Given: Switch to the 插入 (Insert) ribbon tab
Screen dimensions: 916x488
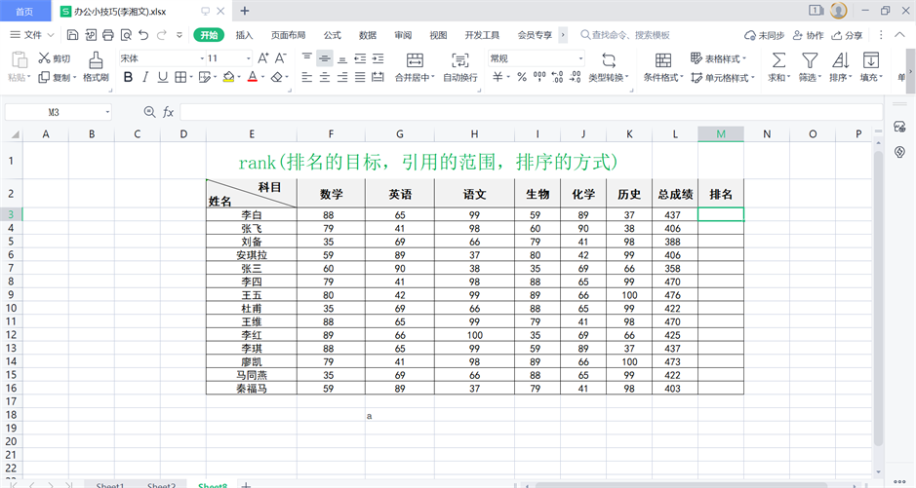Looking at the screenshot, I should click(x=244, y=35).
